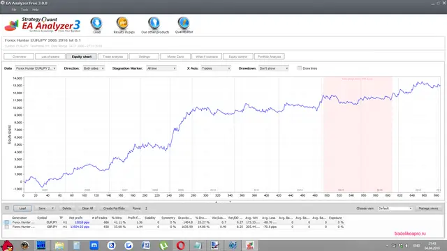Screen dimensions: 447x251
Task: Sort by the Net profit column header
Action: pyautogui.click(x=75, y=218)
